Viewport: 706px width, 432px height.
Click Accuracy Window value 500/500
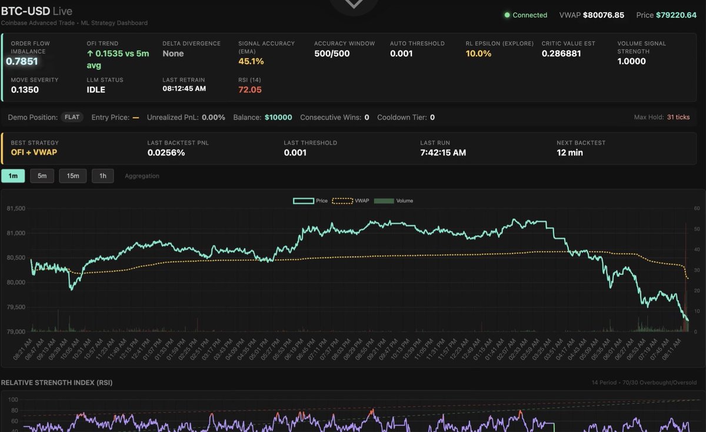(x=332, y=54)
